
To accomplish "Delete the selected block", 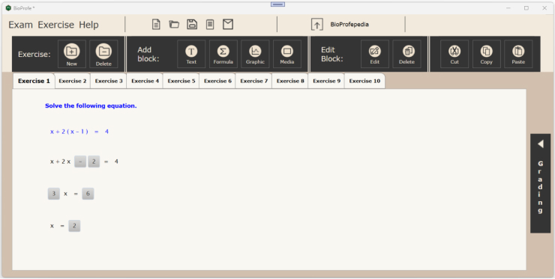I will (406, 54).
